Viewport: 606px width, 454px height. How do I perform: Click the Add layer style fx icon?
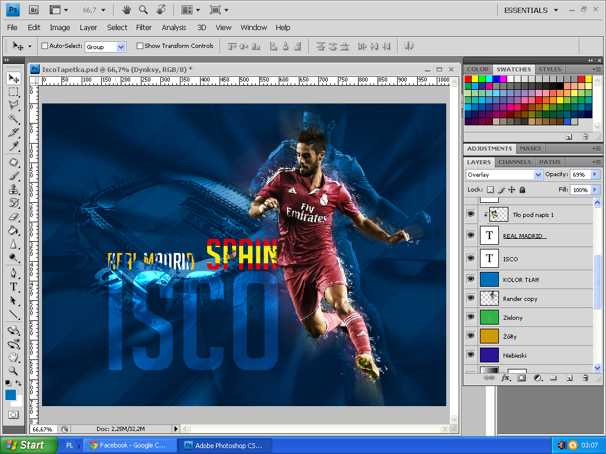(505, 378)
